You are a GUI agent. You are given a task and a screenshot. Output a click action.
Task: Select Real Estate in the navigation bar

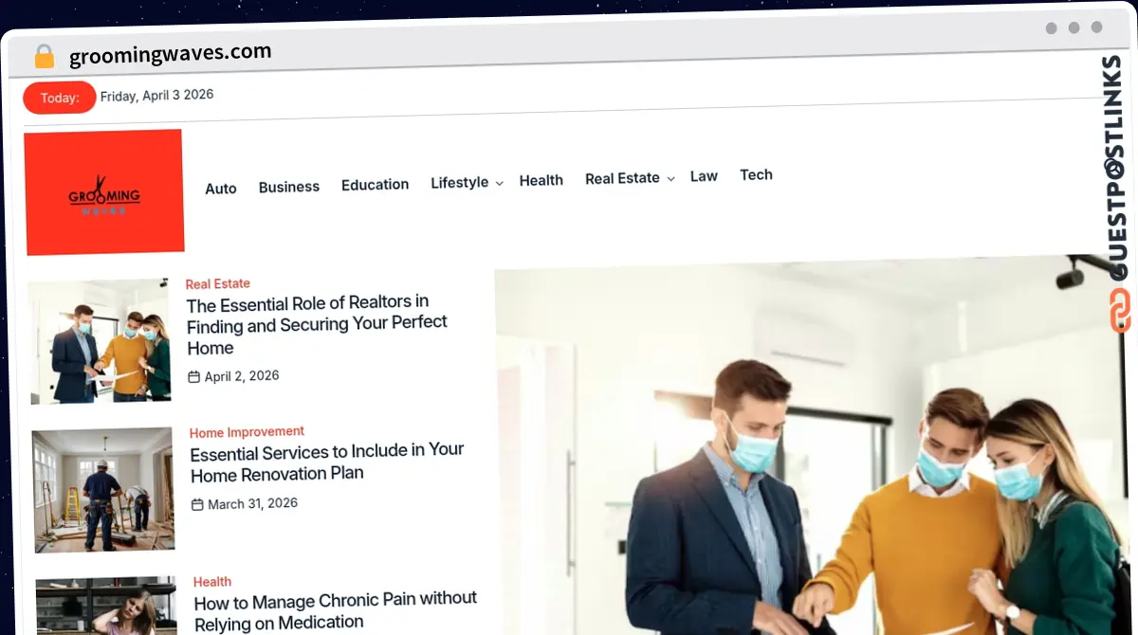(x=622, y=178)
